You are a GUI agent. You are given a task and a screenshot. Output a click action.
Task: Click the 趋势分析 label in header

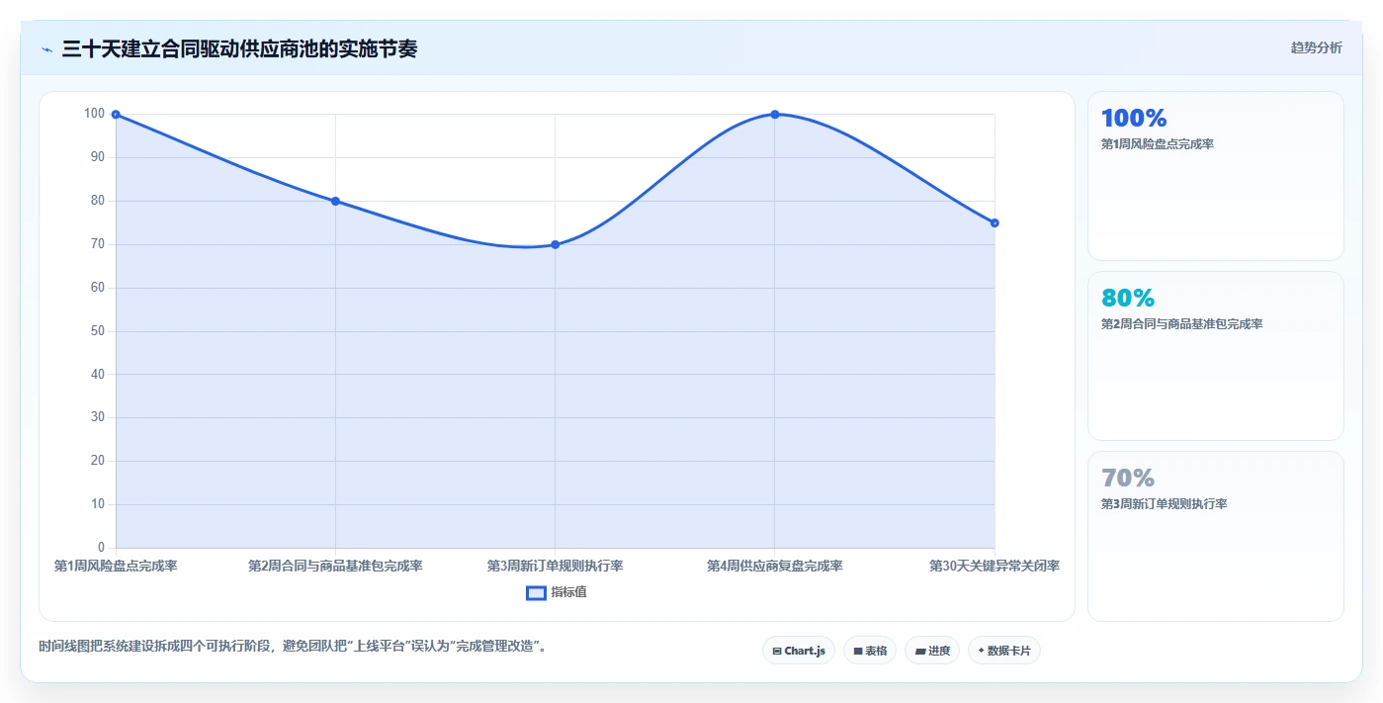[x=1316, y=47]
